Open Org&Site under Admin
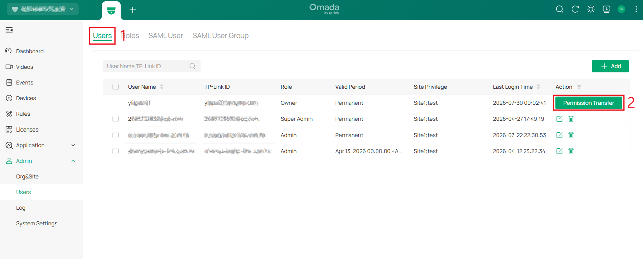 click(x=27, y=176)
